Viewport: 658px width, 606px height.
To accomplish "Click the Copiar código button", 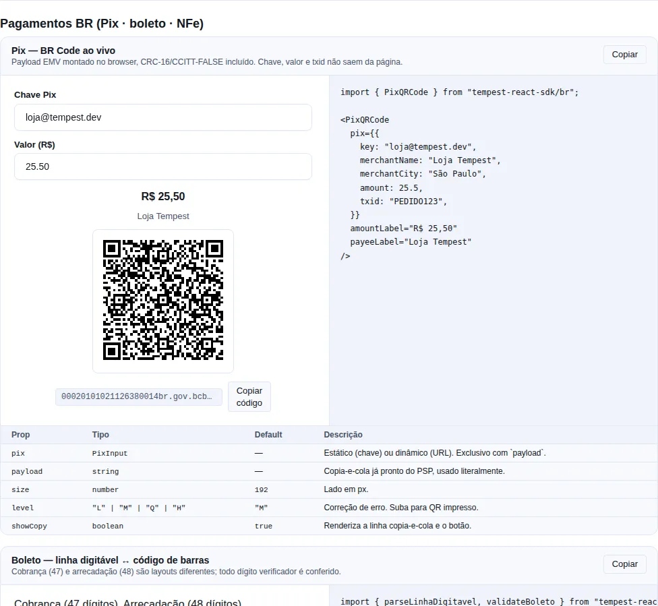I will (x=249, y=396).
